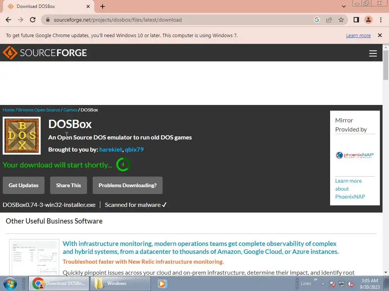Click the share page icon

click(329, 20)
